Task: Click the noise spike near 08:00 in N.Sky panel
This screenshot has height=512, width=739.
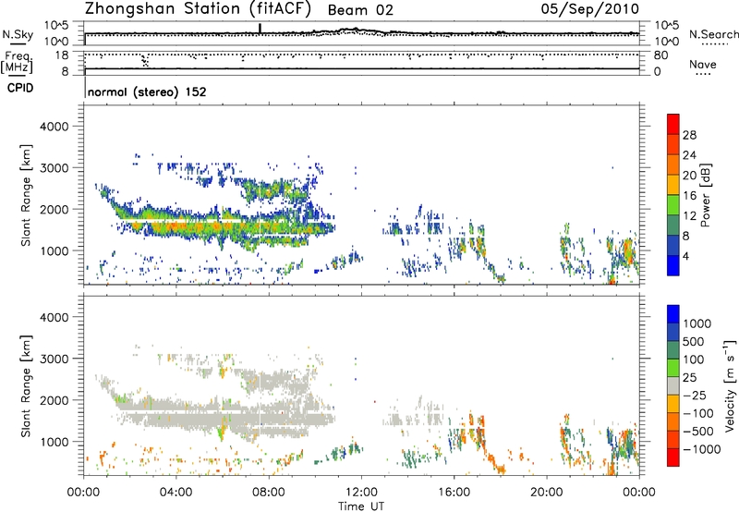Action: [260, 29]
